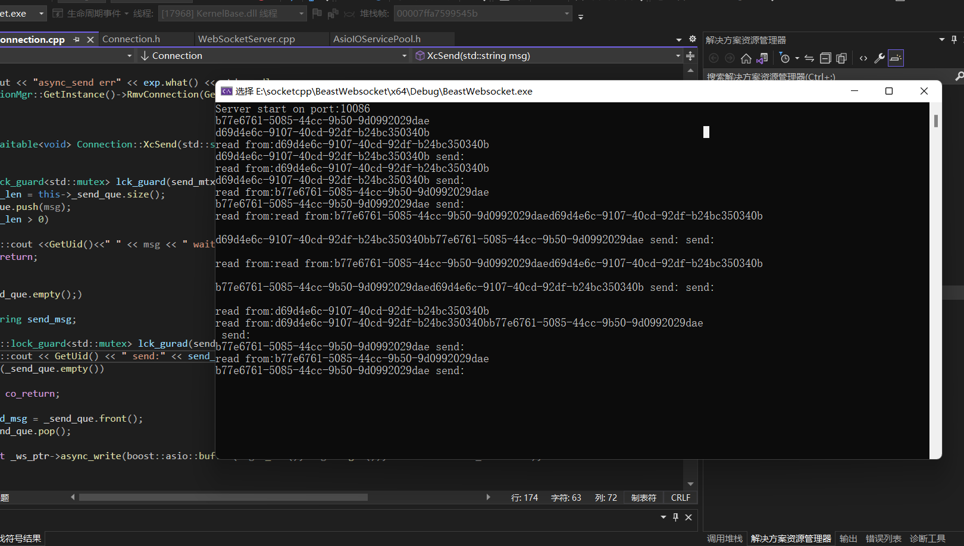Show the open-documents list dropdown arrow
The height and width of the screenshot is (546, 964).
[x=679, y=40]
